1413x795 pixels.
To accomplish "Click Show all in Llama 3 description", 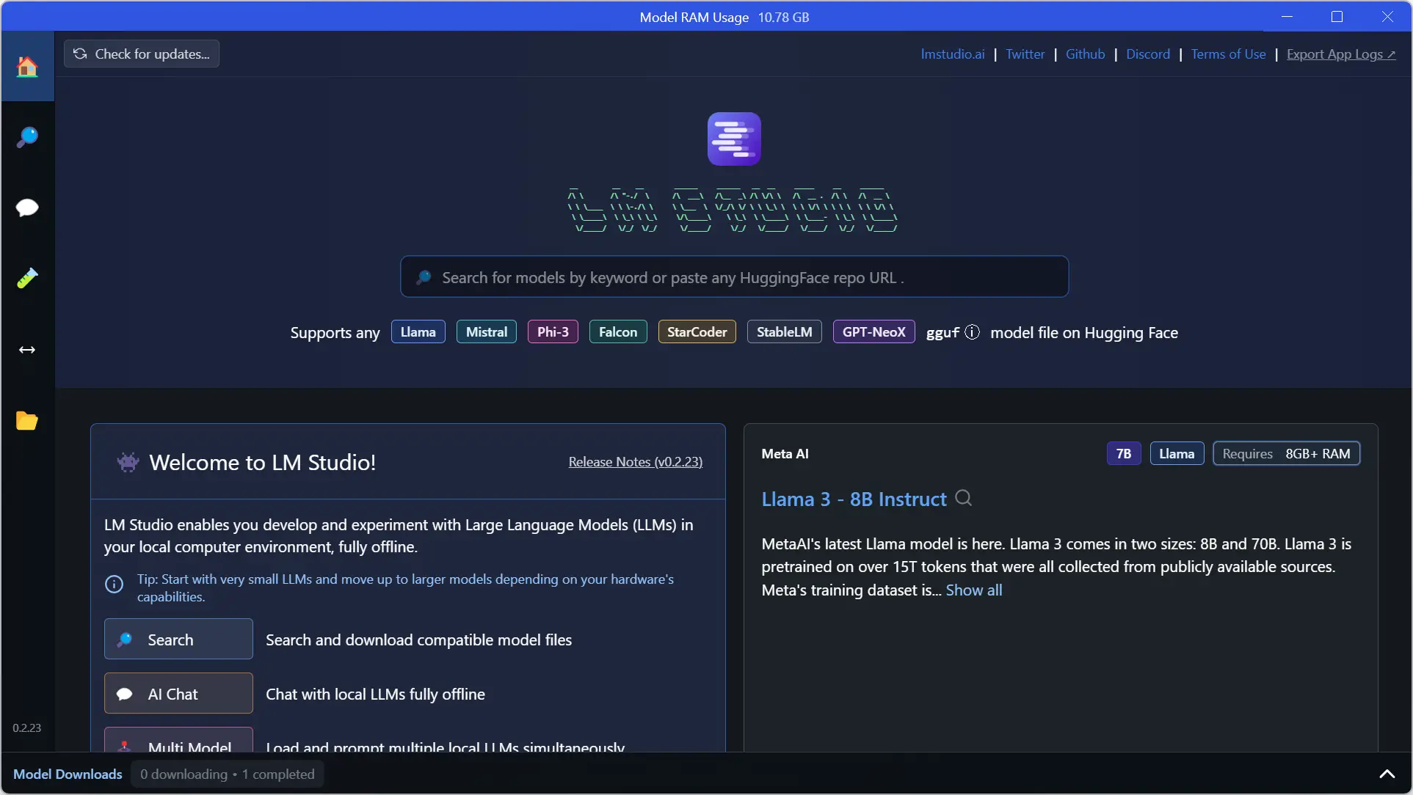I will point(973,590).
